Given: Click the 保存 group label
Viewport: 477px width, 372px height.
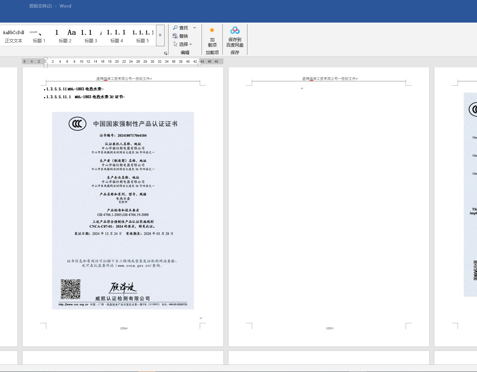Looking at the screenshot, I should pyautogui.click(x=235, y=52).
